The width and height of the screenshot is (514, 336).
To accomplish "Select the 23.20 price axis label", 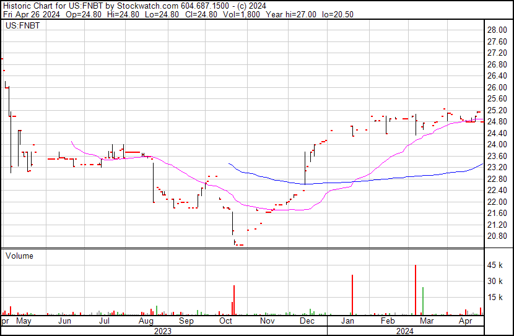I will pyautogui.click(x=497, y=168).
